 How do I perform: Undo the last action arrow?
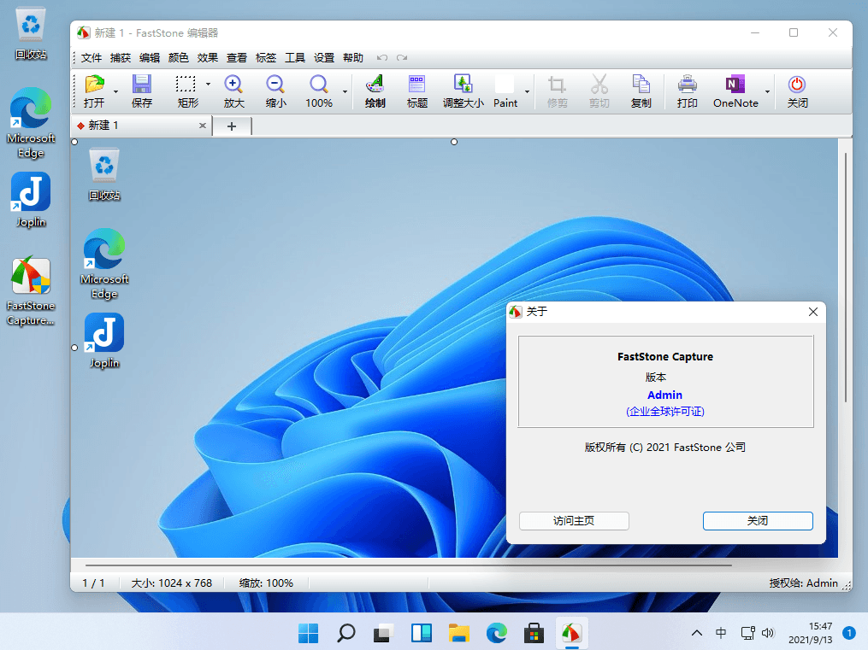(382, 57)
